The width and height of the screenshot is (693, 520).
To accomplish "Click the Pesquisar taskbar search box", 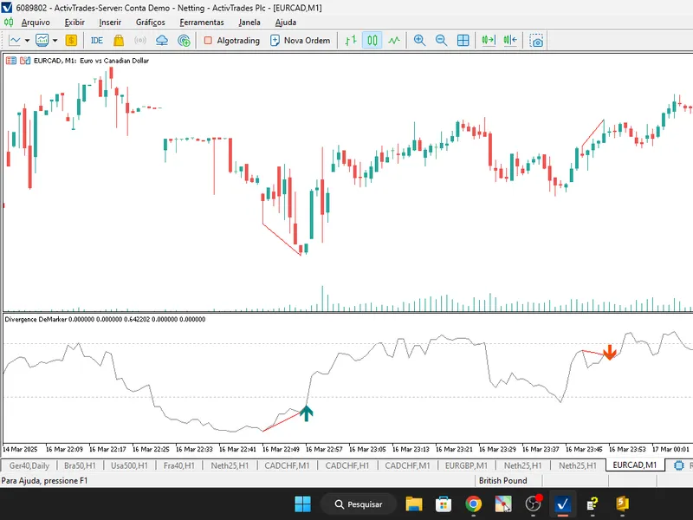I will 359,504.
